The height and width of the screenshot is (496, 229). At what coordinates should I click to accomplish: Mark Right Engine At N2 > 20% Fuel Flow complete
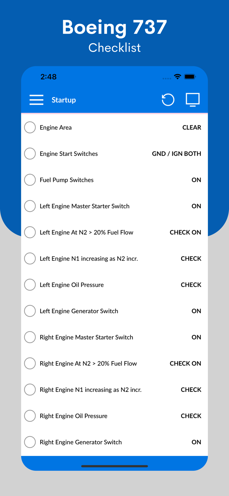pos(30,363)
